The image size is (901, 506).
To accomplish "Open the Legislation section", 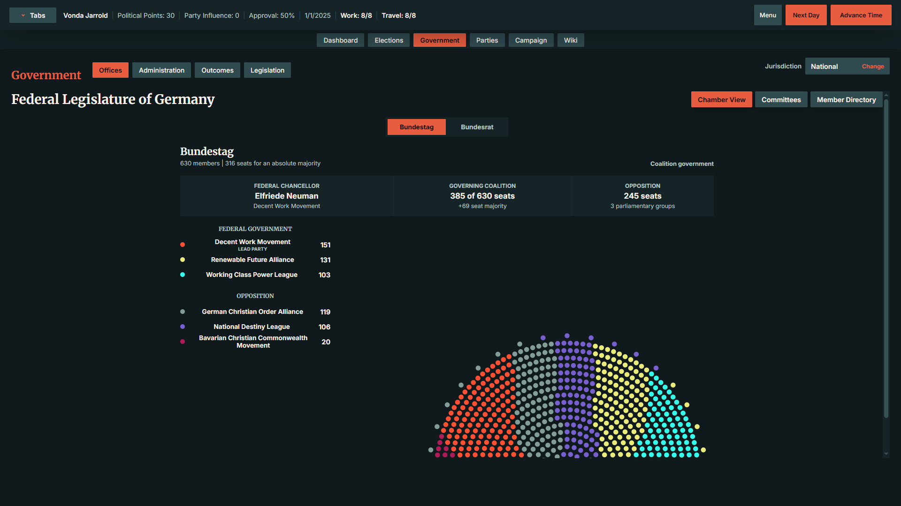I will point(267,70).
